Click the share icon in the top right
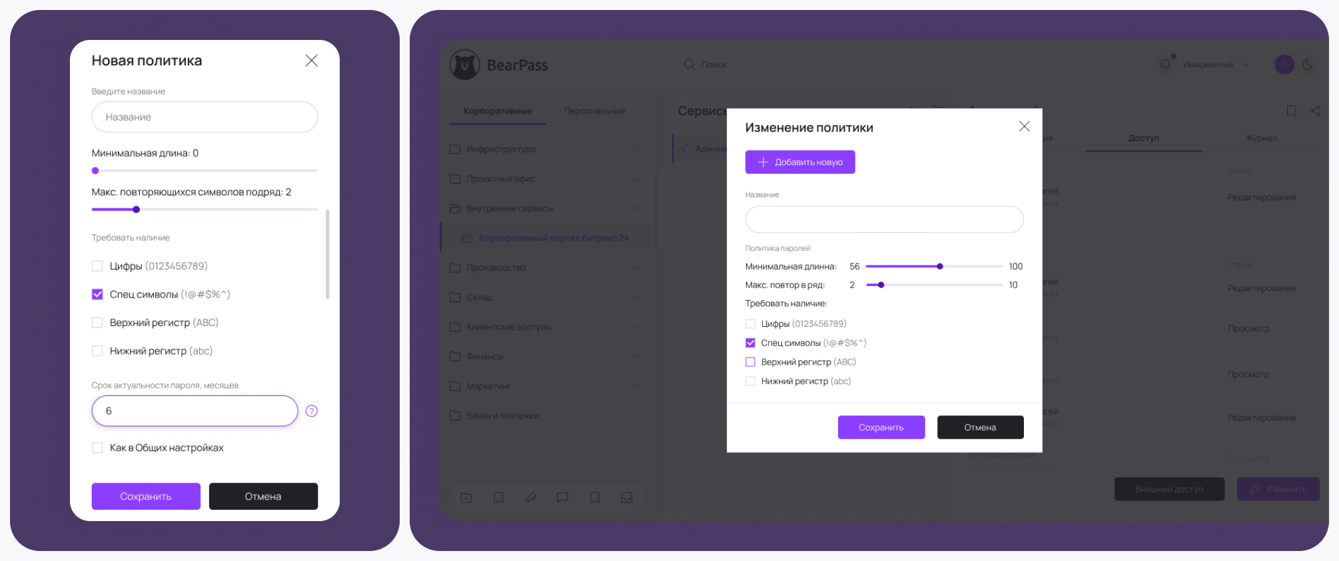1339x561 pixels. (1314, 111)
